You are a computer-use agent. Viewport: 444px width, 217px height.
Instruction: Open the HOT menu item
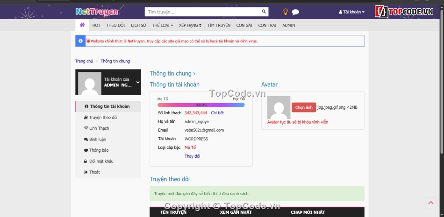[x=96, y=25]
